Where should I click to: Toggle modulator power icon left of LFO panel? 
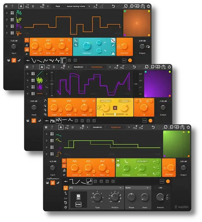[x=66, y=207]
